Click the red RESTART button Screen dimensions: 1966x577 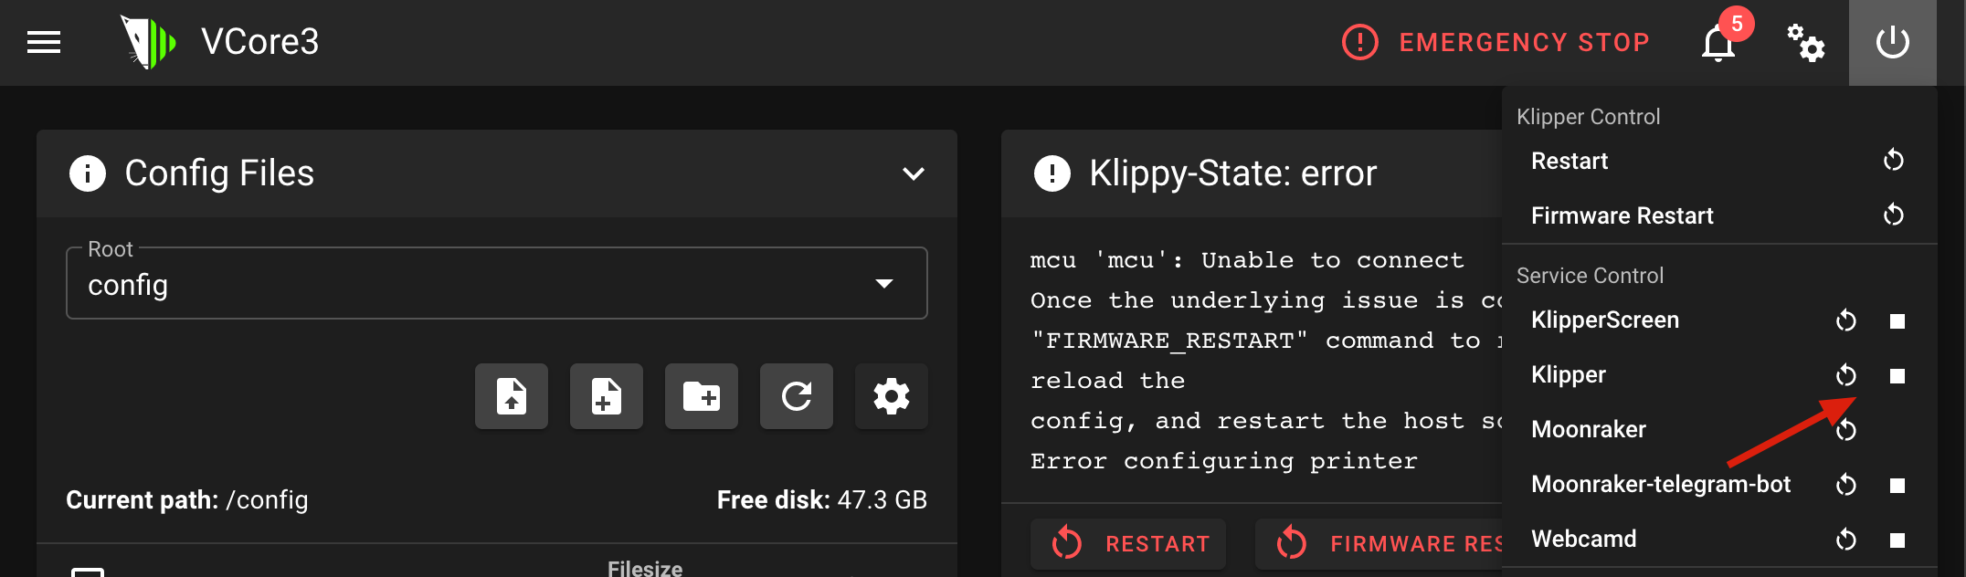tap(1129, 544)
